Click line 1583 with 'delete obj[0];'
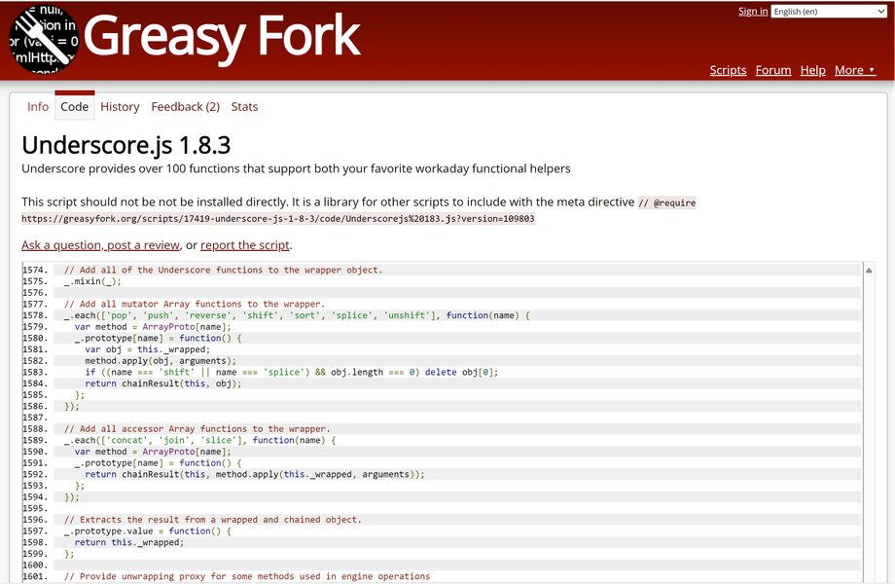Viewport: 895px width, 584px height. click(x=292, y=372)
